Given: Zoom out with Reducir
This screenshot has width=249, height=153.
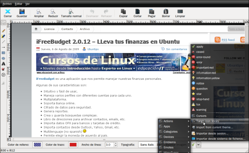Looking at the screenshot, I should click(x=53, y=13).
